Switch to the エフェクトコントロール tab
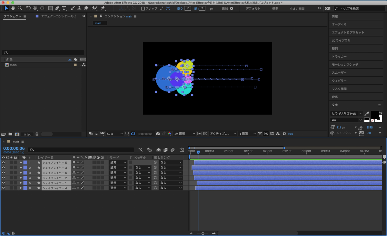Viewport: 387px width, 236px height. [x=57, y=16]
